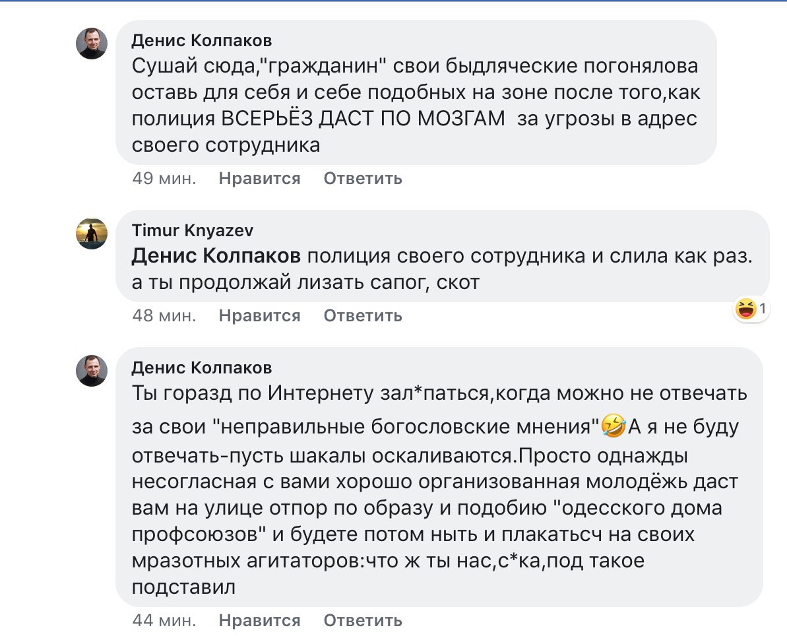Select the comment text "а ты продолжай лизать сапог"
This screenshot has width=787, height=640.
click(305, 282)
